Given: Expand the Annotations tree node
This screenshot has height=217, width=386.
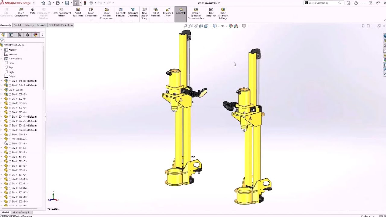Looking at the screenshot, I should (x=1, y=58).
